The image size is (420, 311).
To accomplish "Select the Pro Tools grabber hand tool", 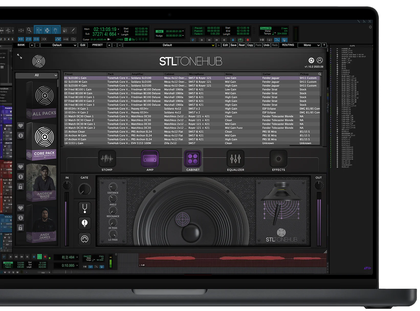I will (x=56, y=30).
